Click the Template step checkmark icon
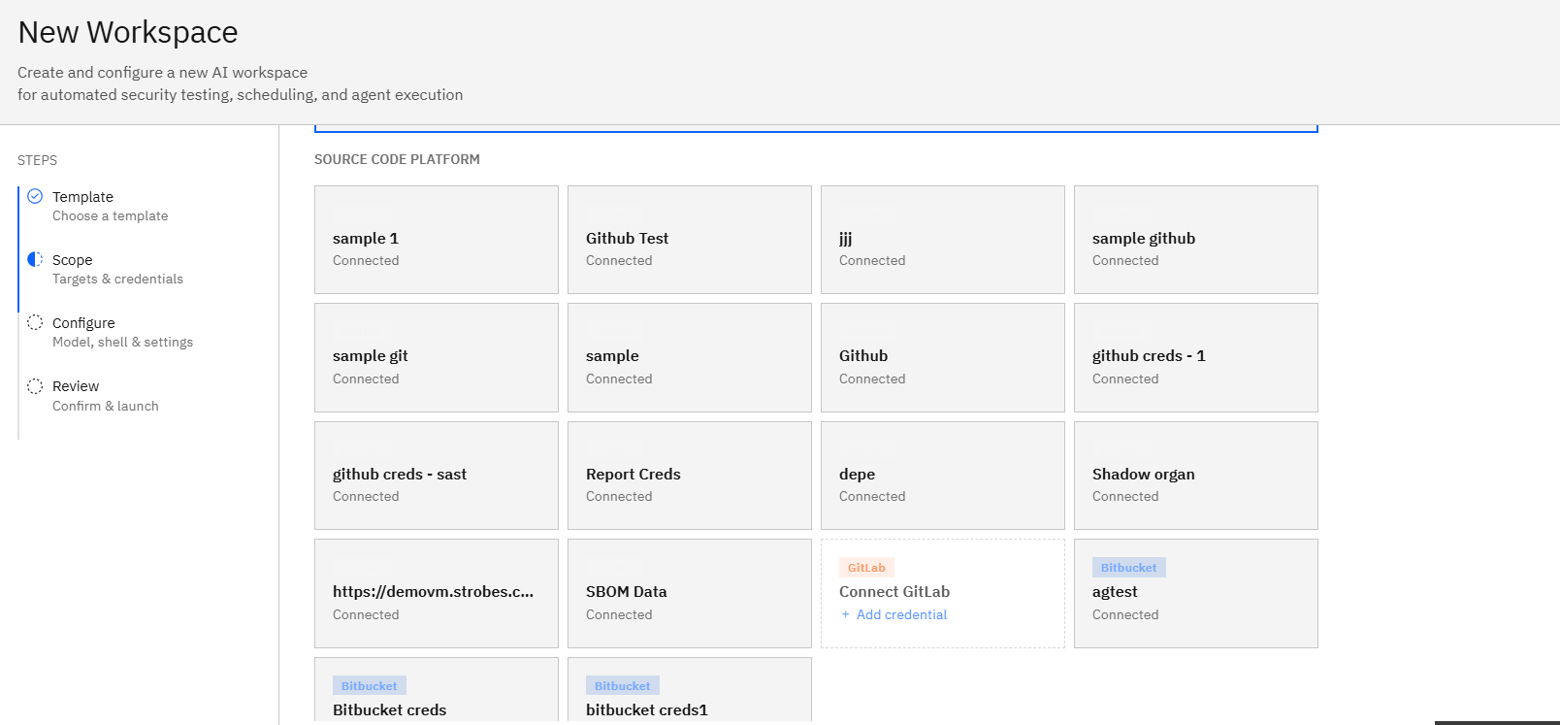The height and width of the screenshot is (725, 1560). [35, 196]
